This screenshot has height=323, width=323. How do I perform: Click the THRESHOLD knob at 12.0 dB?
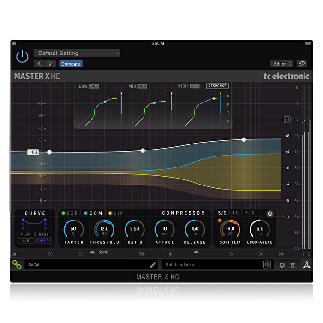click(104, 229)
